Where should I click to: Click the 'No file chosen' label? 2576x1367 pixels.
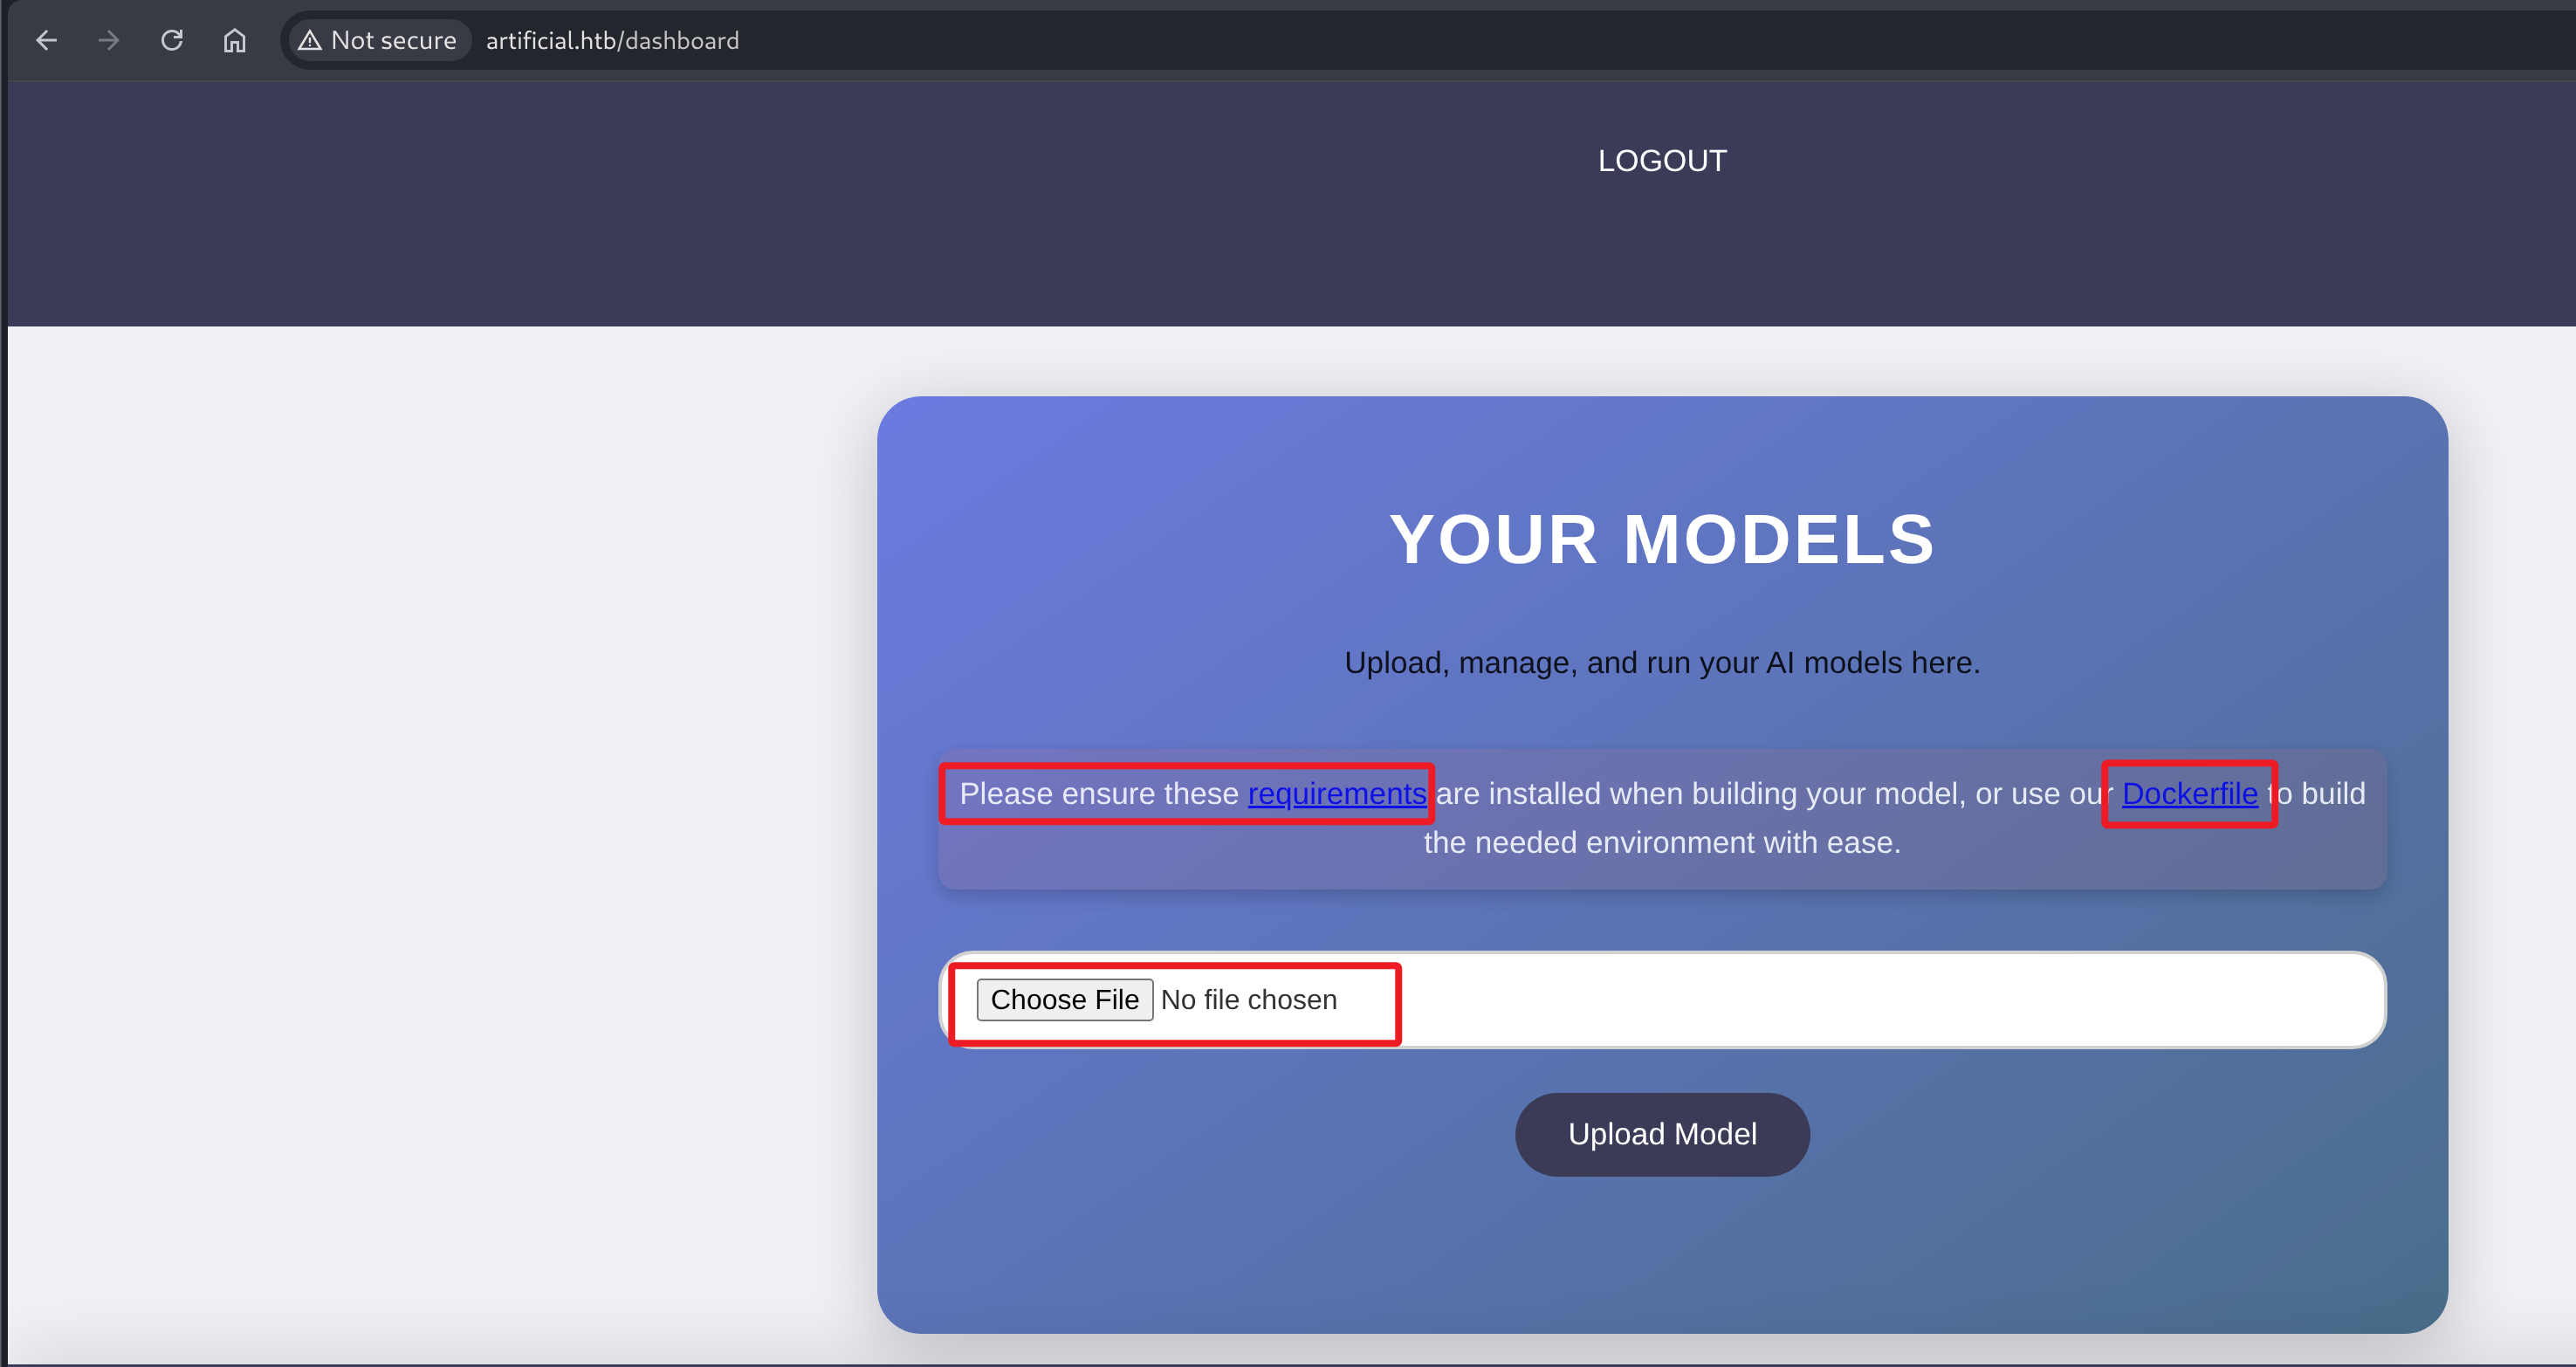click(x=1248, y=999)
